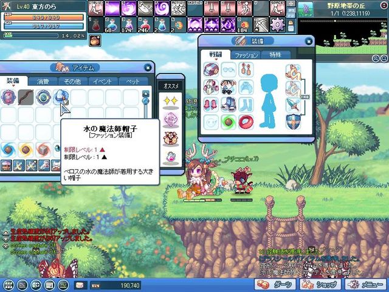Screen dimensions: 389x292
Task: Click the blue sword weapon equipment slot
Action: pos(293,105)
